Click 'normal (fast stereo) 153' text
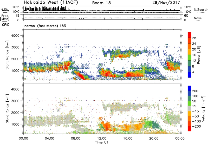The width and height of the screenshot is (208, 144). coord(45,26)
